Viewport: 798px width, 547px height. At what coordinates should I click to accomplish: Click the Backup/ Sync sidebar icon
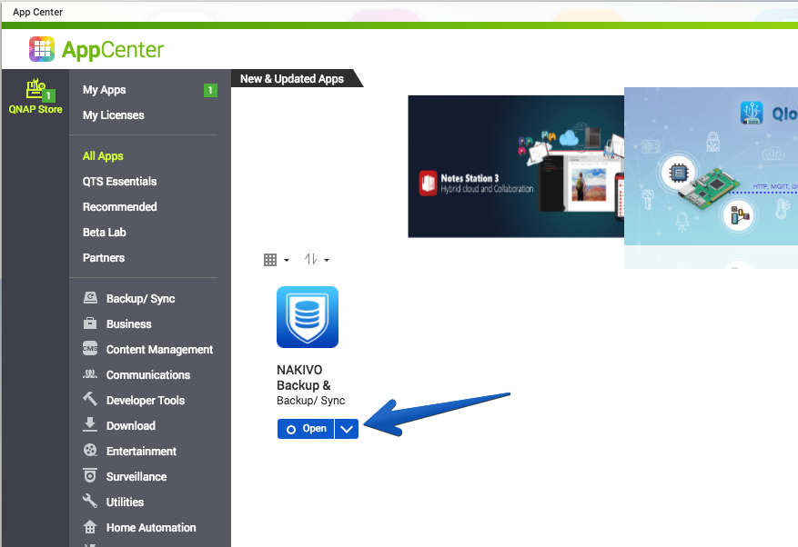tap(90, 298)
